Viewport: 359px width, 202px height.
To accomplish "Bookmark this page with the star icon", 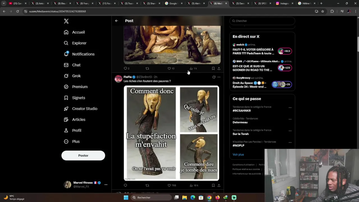I will point(323,11).
